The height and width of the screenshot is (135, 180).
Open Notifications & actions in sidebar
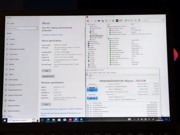point(15,49)
